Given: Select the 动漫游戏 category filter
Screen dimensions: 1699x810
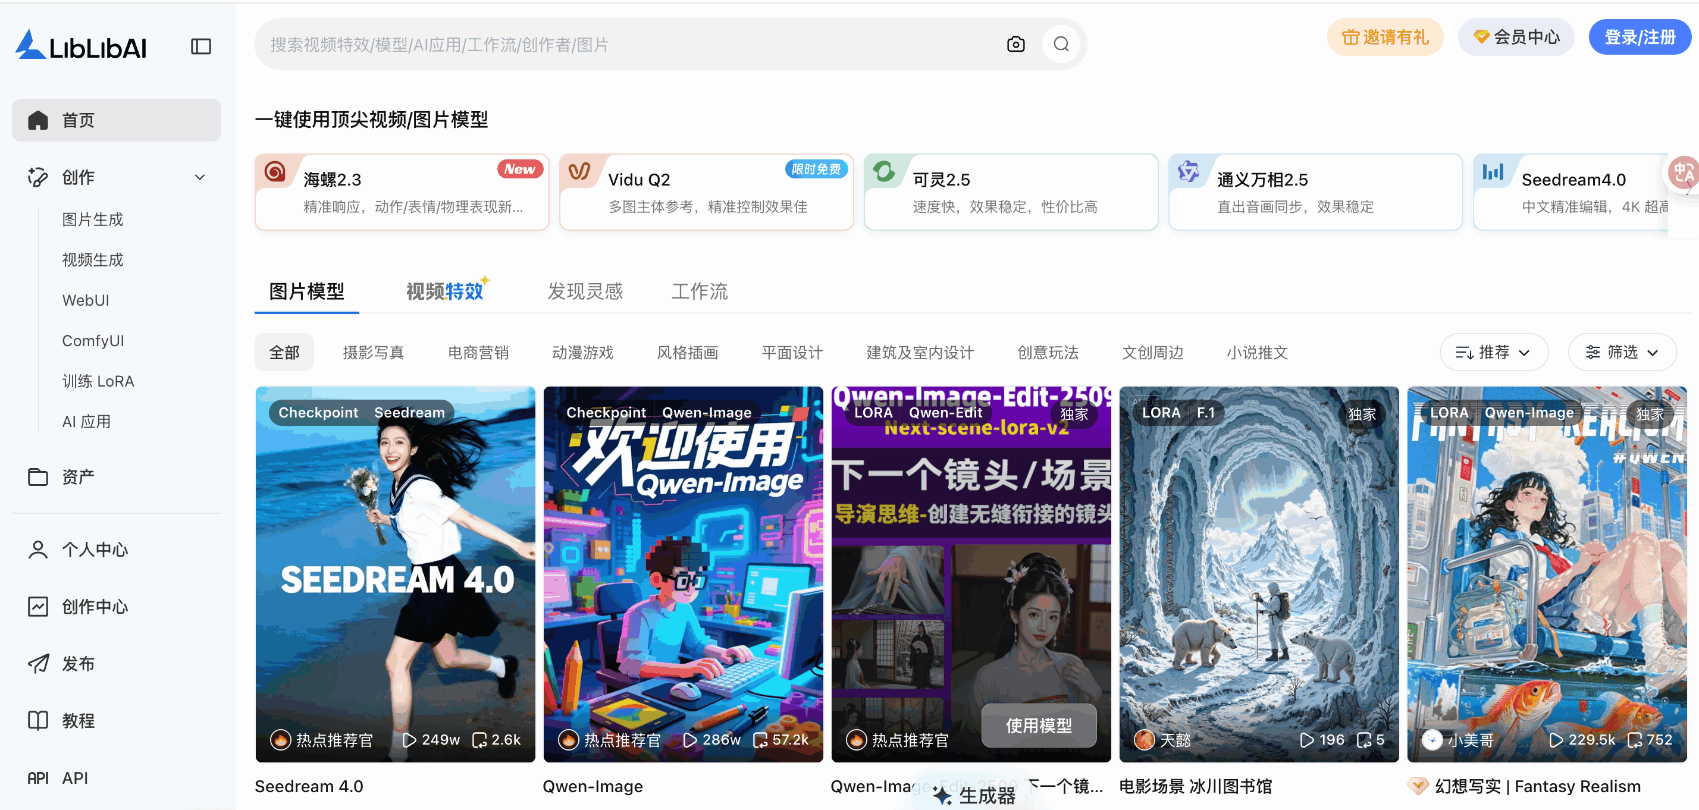Looking at the screenshot, I should tap(582, 353).
